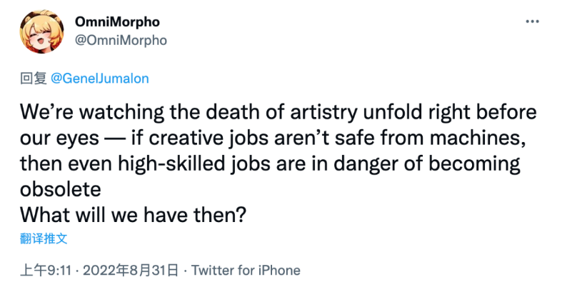Click the tweet line starting "then even high-skilled"

tap(270, 164)
